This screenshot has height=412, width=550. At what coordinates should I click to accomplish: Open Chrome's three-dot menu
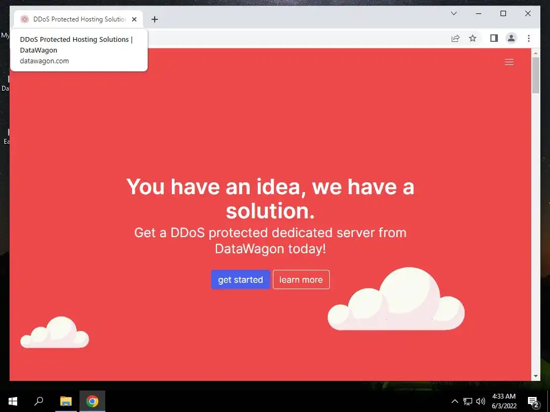pos(529,38)
